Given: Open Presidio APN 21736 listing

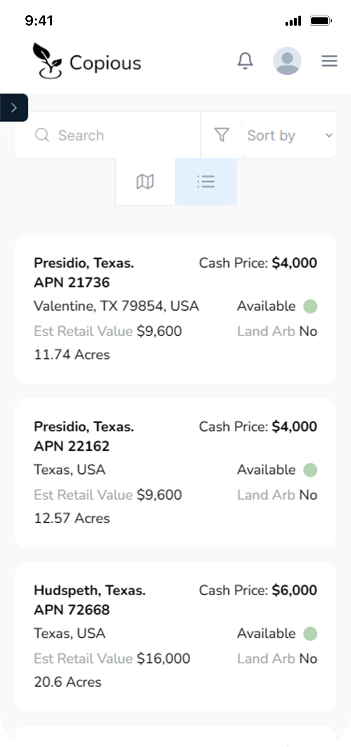Looking at the screenshot, I should pyautogui.click(x=84, y=272).
